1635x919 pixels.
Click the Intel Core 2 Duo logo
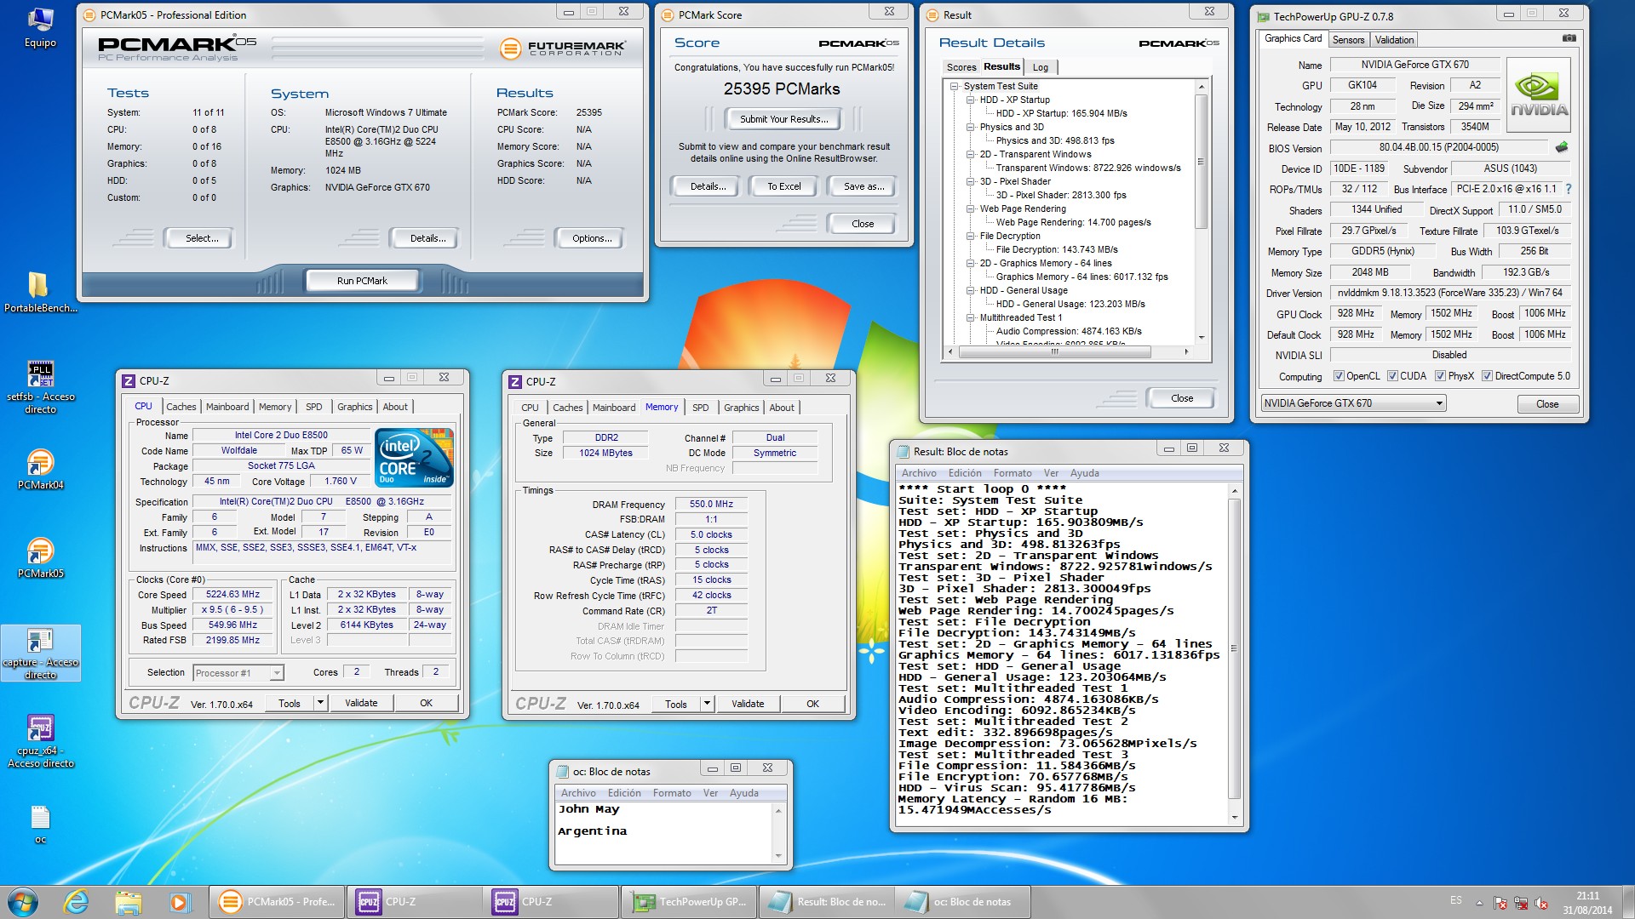point(414,457)
